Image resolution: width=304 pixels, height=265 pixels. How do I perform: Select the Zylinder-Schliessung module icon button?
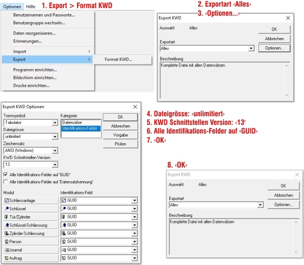30,233
